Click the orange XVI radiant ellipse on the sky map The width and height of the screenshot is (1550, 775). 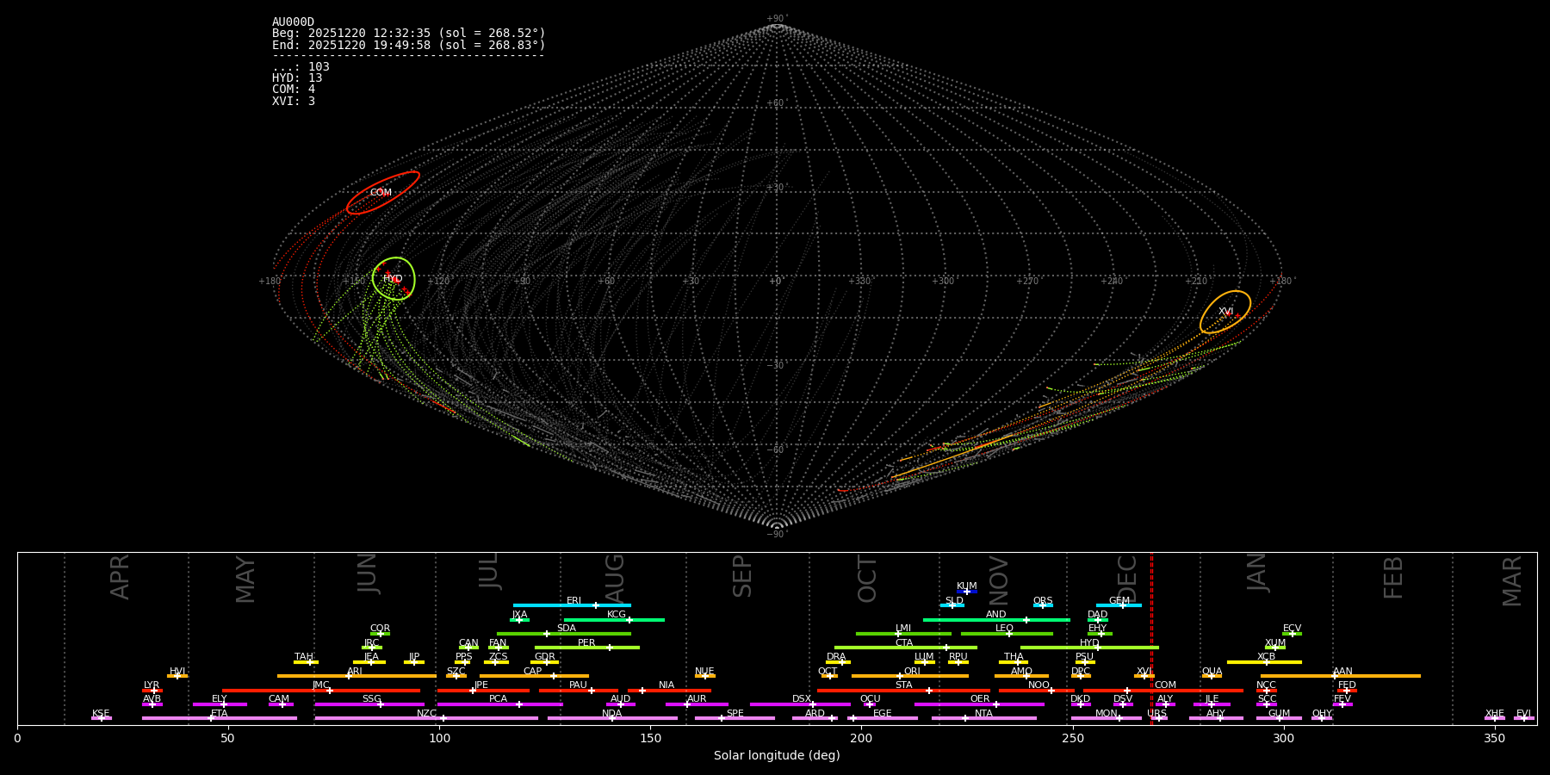1225,312
